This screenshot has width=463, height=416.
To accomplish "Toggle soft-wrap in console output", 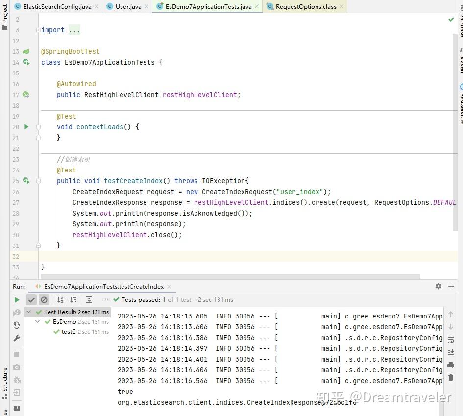I will [451, 340].
